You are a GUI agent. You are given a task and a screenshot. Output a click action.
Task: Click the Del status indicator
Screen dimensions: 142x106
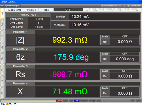[71, 101]
